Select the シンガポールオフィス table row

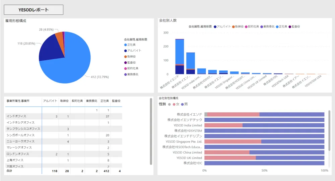[64, 135]
